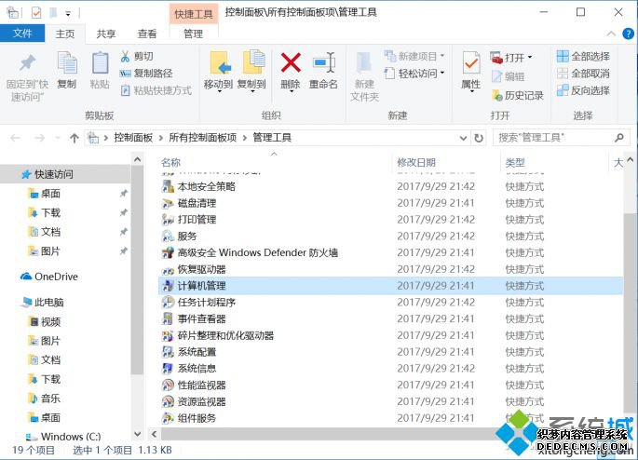Select the 组件服务 icon
The height and width of the screenshot is (460, 638).
168,418
